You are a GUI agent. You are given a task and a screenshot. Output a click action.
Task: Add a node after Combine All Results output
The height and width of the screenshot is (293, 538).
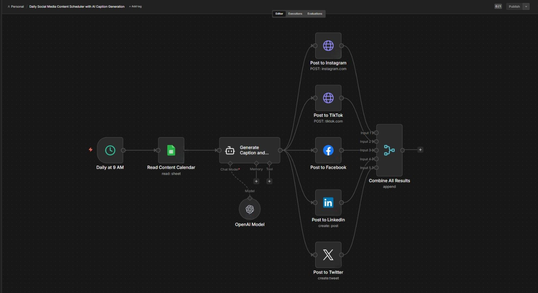click(x=420, y=150)
